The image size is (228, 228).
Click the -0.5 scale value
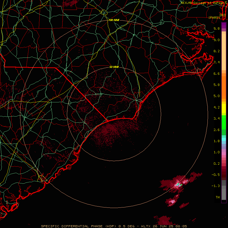point(216,175)
